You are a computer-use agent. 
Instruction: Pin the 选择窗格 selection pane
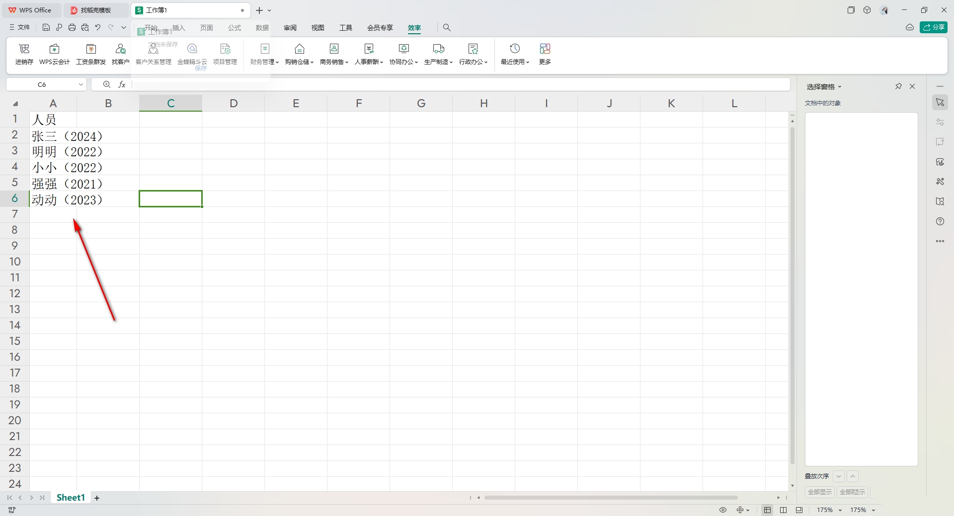point(898,86)
